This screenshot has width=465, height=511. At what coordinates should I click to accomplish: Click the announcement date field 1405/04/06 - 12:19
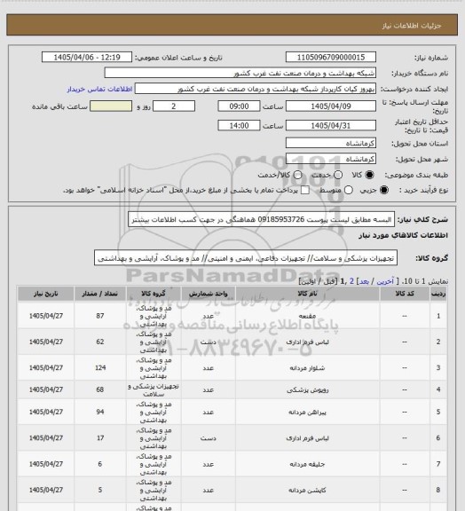click(87, 57)
